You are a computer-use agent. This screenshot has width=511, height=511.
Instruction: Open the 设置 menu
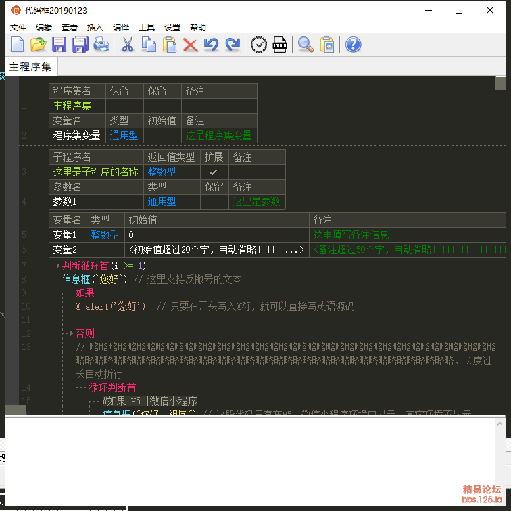coord(172,27)
